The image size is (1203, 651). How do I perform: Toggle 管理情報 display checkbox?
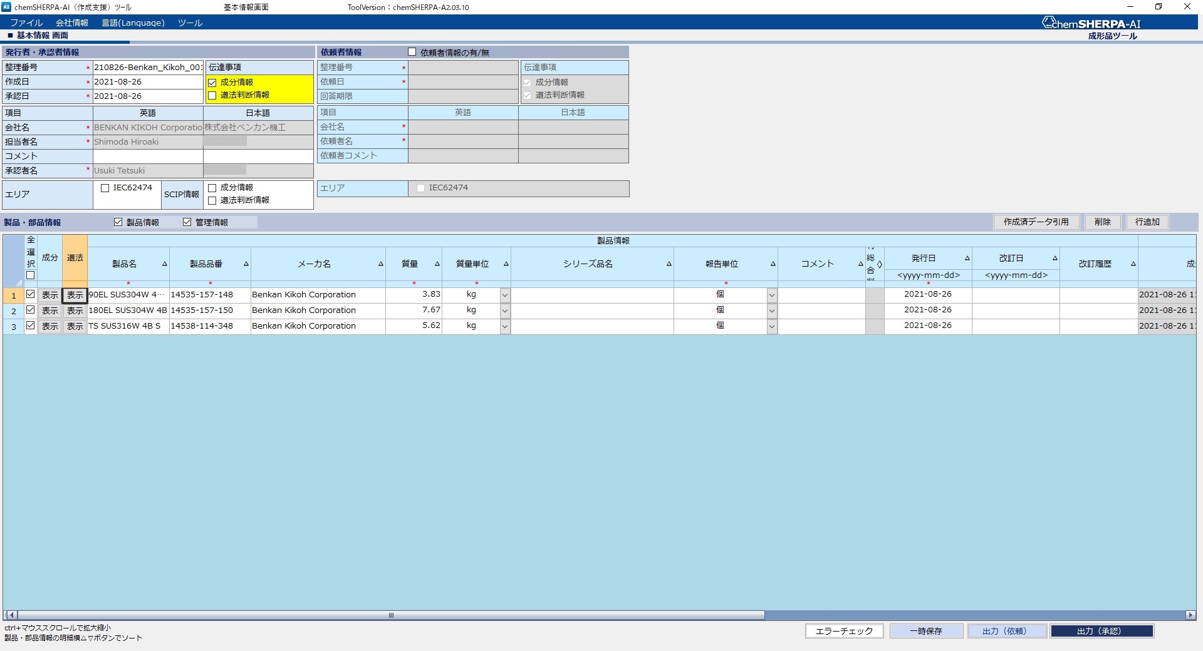point(187,222)
